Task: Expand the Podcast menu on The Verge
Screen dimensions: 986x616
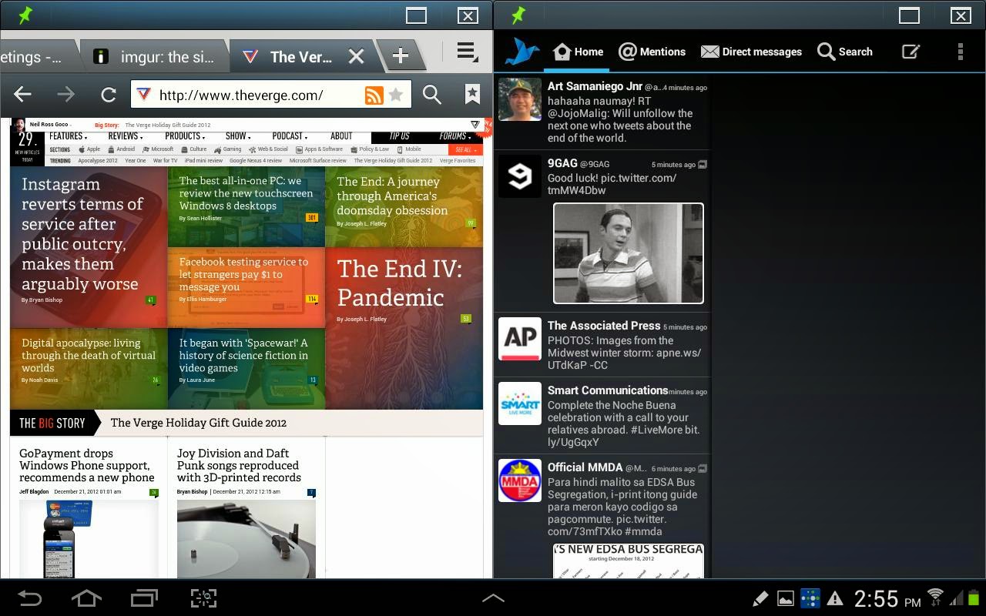Action: click(290, 136)
